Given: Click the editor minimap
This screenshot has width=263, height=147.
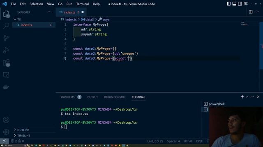Looking at the screenshot, I should (249, 24).
